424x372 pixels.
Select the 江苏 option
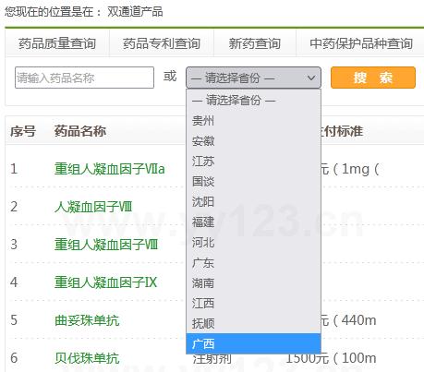pos(253,162)
